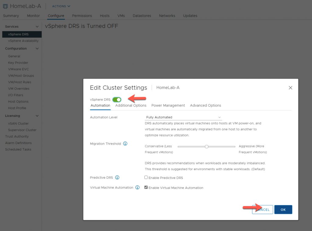Open Host Options
312x231 pixels.
(x=18, y=102)
